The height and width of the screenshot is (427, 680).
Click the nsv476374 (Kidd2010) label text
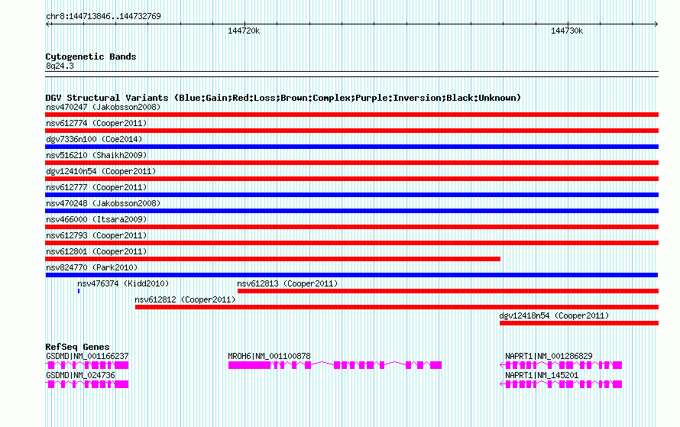pos(123,283)
